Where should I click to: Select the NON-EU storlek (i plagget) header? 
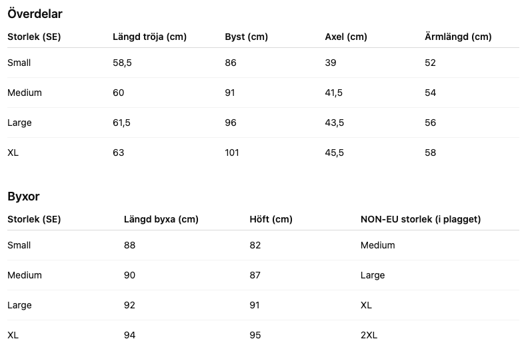(x=420, y=219)
